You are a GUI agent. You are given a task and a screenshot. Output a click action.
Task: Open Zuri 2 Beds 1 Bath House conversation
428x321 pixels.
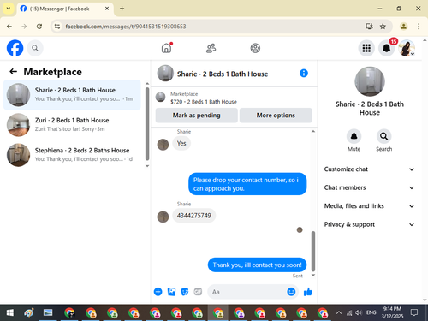(72, 125)
